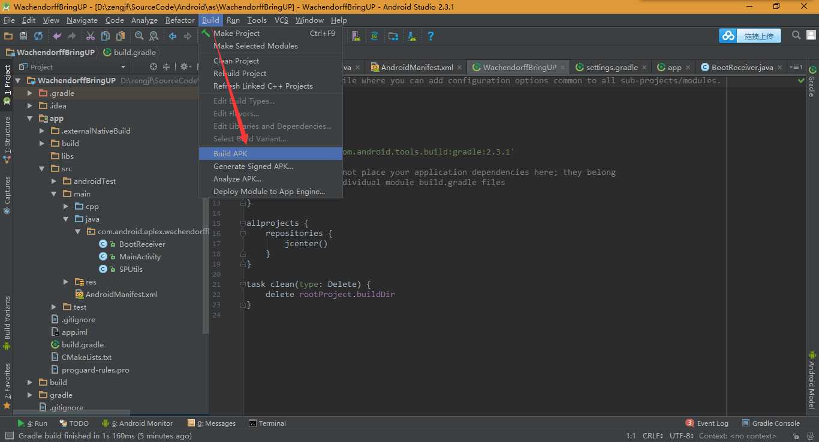Open the Android Monitor tool window
The height and width of the screenshot is (442, 819).
pos(137,423)
